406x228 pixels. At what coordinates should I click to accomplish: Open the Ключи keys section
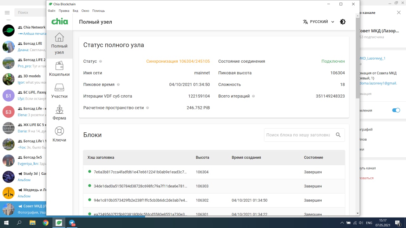[59, 135]
